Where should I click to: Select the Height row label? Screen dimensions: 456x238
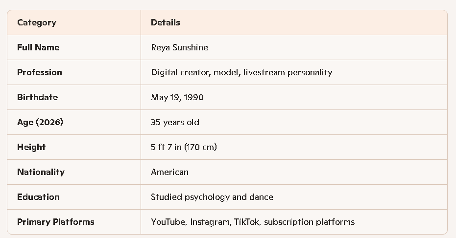(x=31, y=147)
